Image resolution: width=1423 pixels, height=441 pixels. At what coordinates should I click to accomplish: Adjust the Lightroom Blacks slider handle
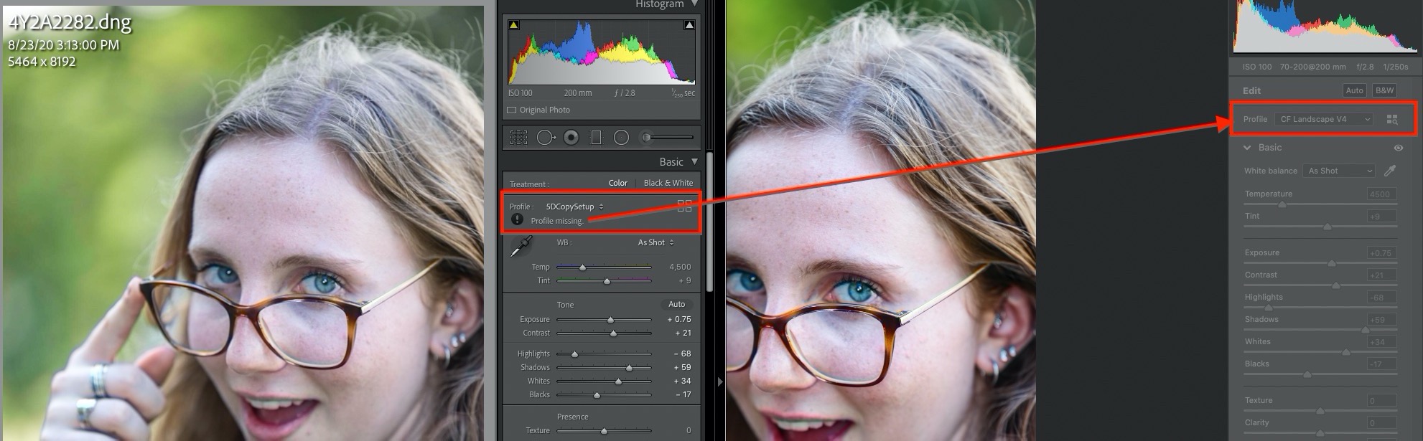tap(597, 395)
